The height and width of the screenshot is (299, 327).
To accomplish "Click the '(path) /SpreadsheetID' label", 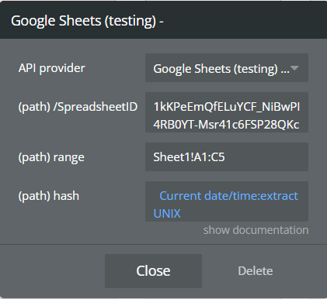I will 78,107.
